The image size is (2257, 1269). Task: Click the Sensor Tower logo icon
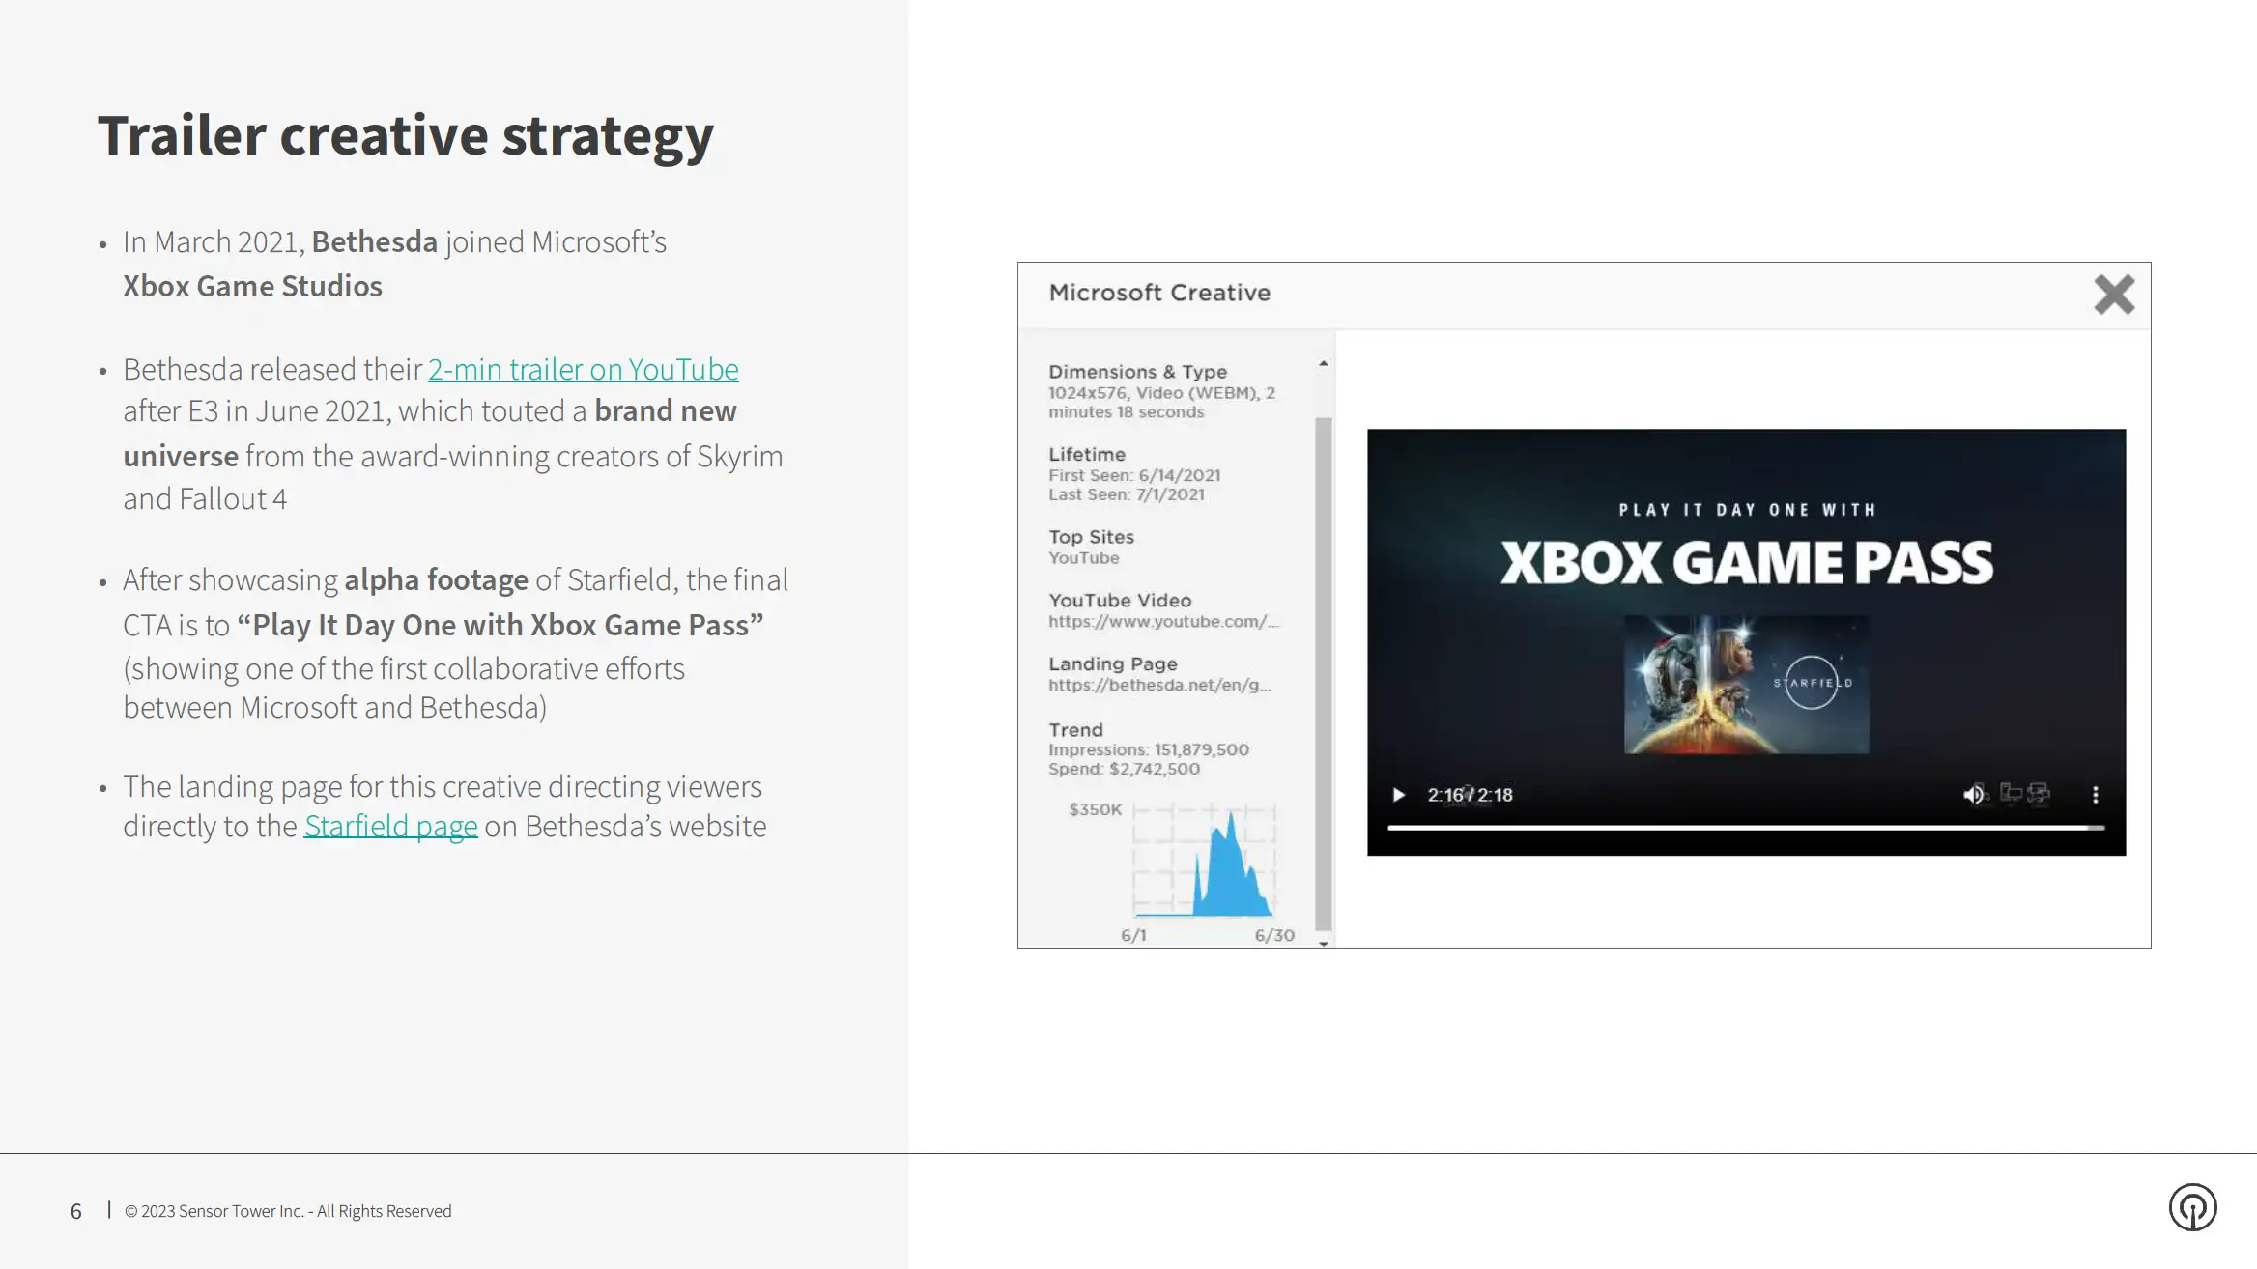(x=2192, y=1207)
